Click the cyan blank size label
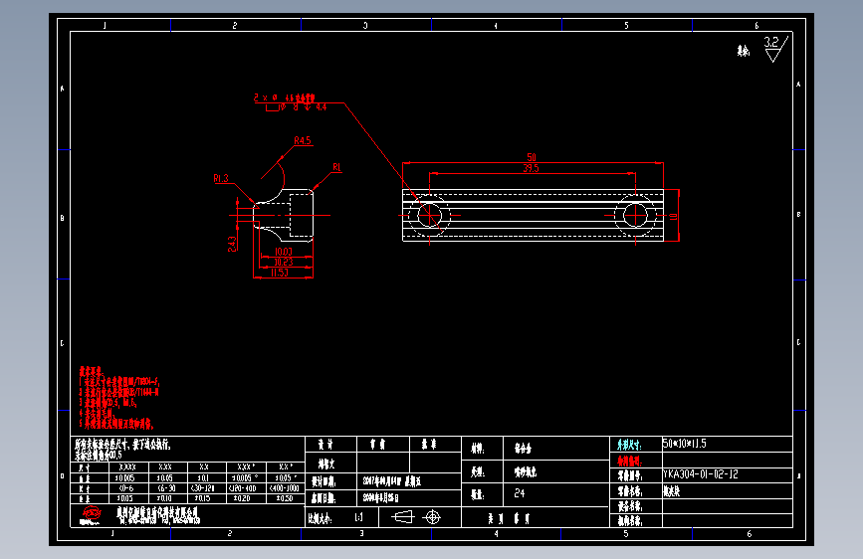Viewport: 863px width, 559px height. [x=629, y=445]
